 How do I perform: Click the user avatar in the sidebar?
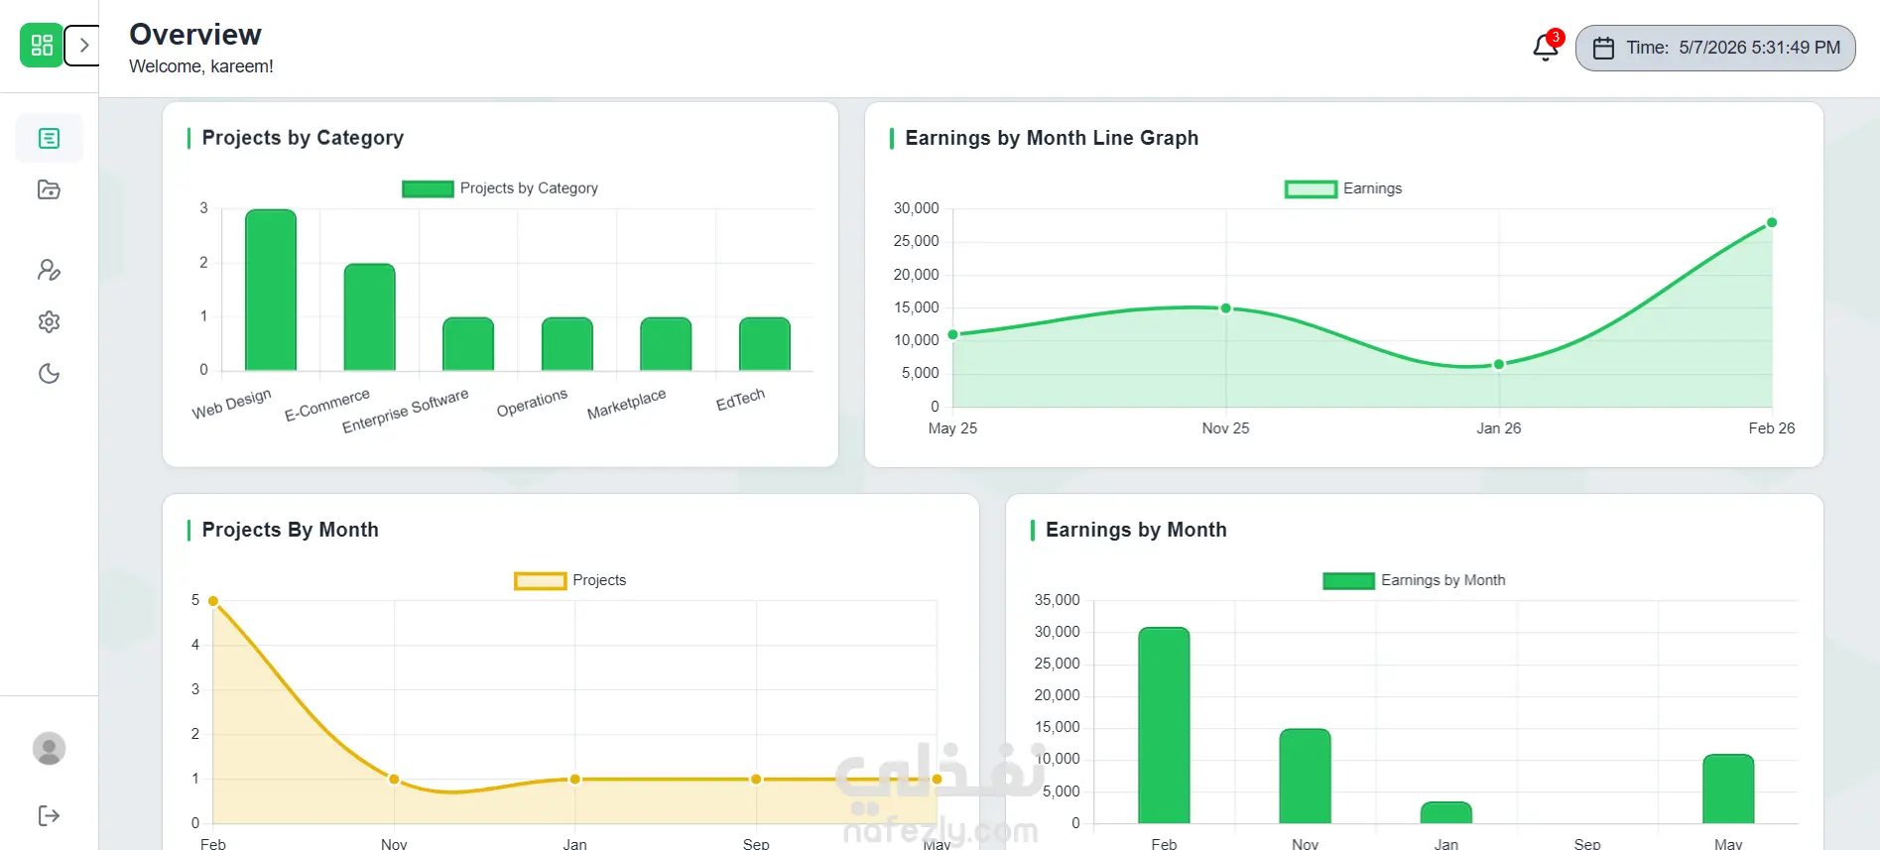pos(49,748)
